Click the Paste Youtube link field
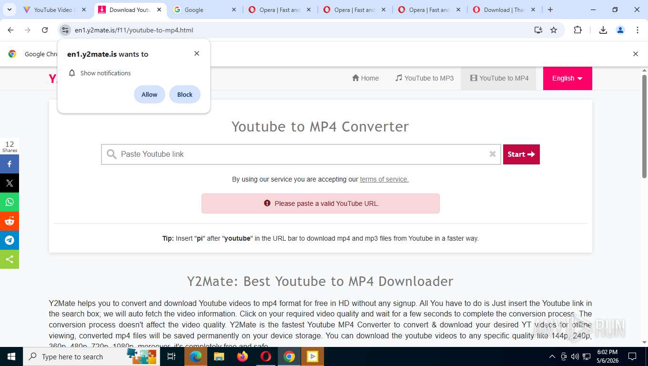Screen dimensions: 648x366 pyautogui.click(x=301, y=154)
